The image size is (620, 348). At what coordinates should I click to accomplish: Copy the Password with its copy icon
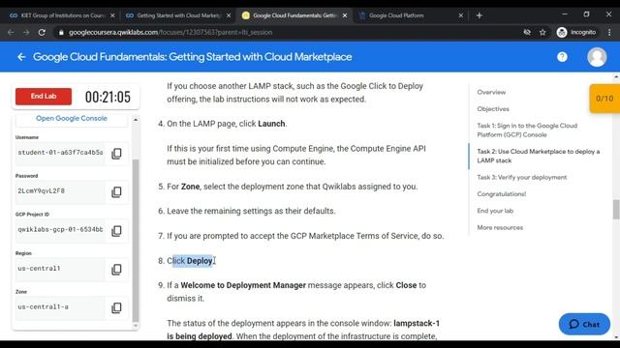(116, 191)
